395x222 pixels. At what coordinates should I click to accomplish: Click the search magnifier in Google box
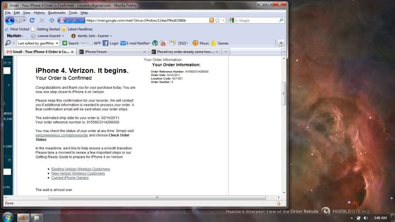tap(281, 20)
